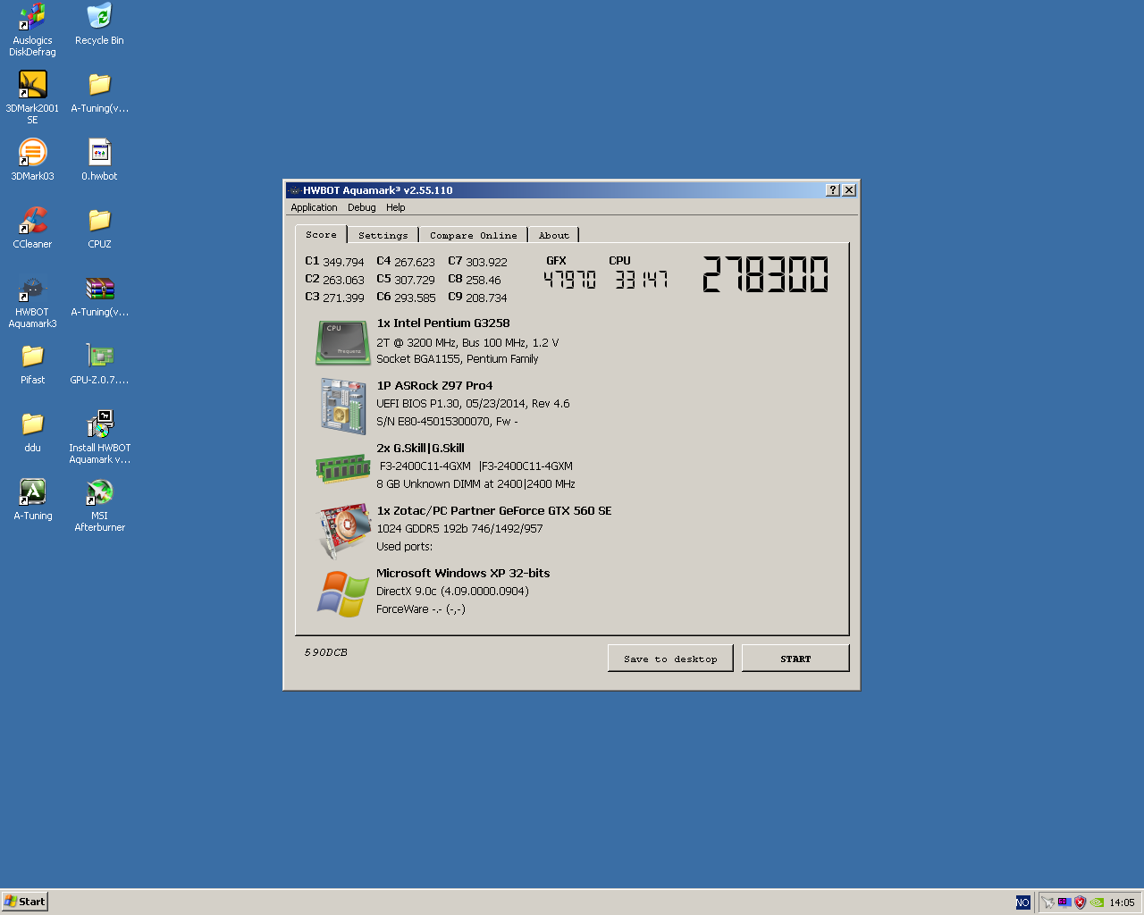Click the monitor tray icon showing 60
The height and width of the screenshot is (915, 1144).
click(x=1064, y=902)
